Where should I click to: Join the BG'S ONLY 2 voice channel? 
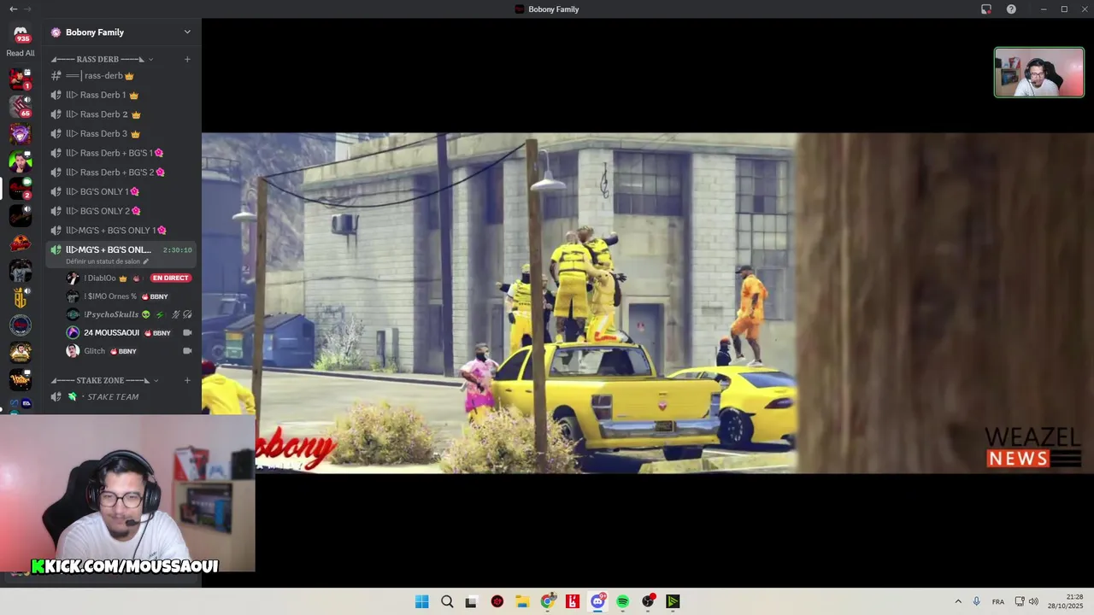pos(121,211)
